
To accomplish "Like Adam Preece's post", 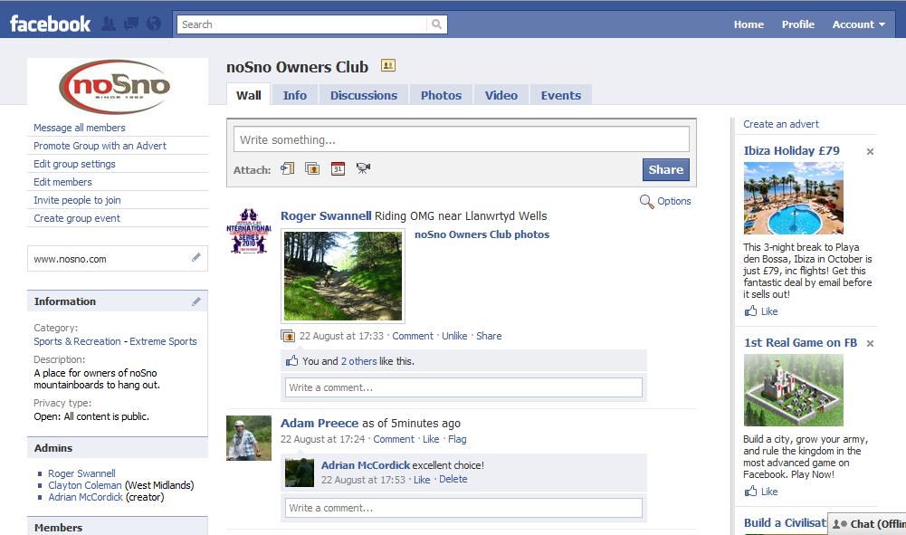I will [431, 439].
